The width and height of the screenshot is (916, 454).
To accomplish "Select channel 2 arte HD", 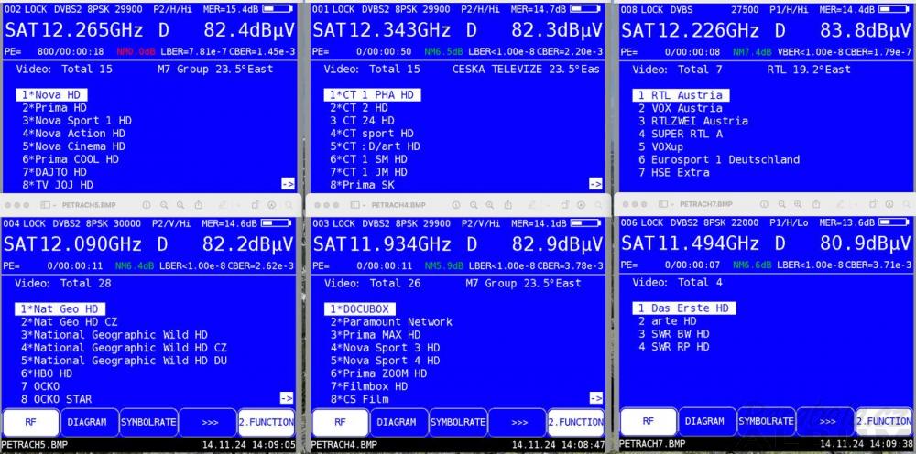I will pyautogui.click(x=667, y=321).
